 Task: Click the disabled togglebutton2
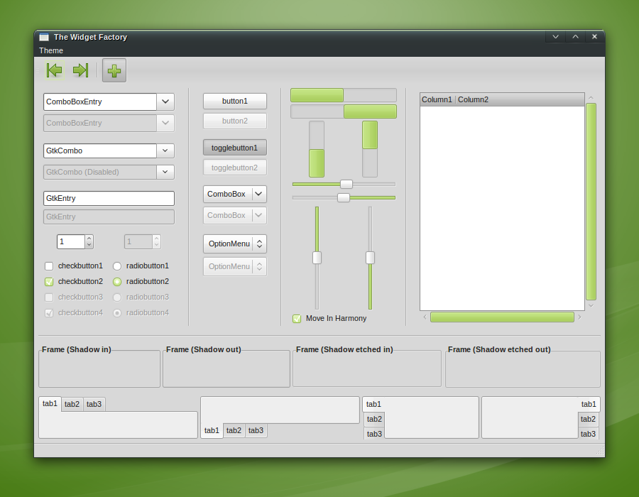tap(235, 168)
